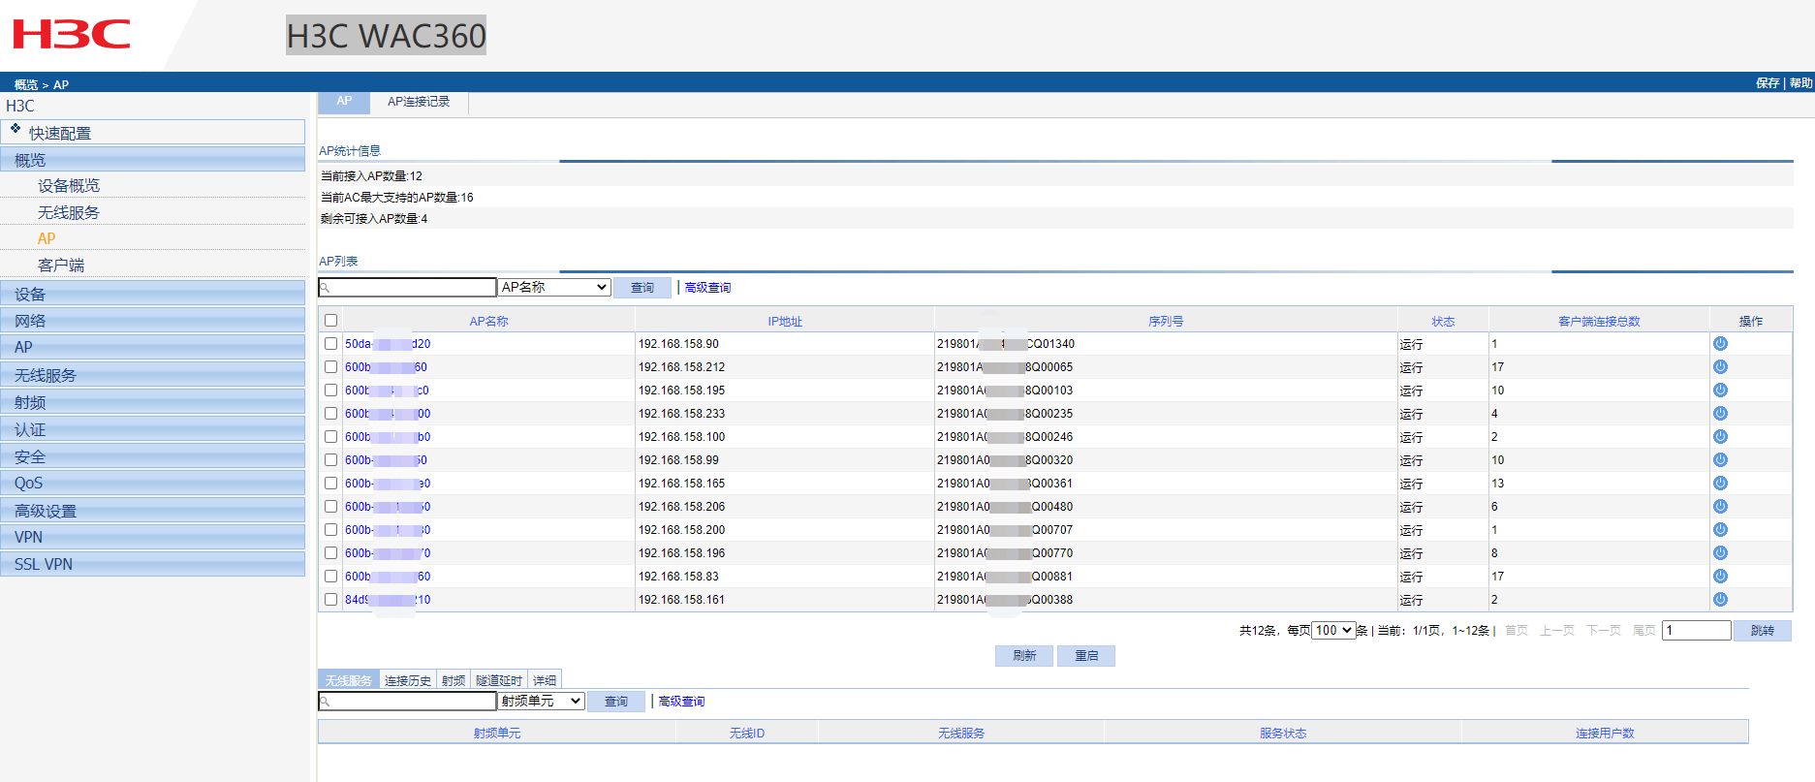Click the power icon for AP 192.168.158.195
Viewport: 1815px width, 782px height.
pyautogui.click(x=1720, y=391)
